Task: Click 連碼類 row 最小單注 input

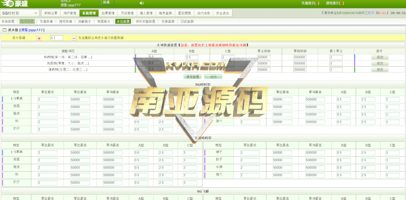Action: coord(336,70)
